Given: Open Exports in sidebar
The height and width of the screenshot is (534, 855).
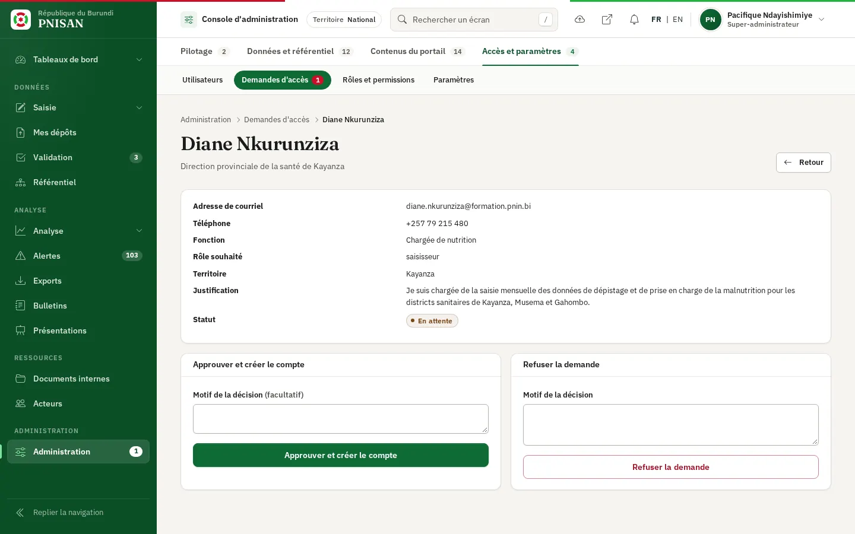Looking at the screenshot, I should click(78, 281).
